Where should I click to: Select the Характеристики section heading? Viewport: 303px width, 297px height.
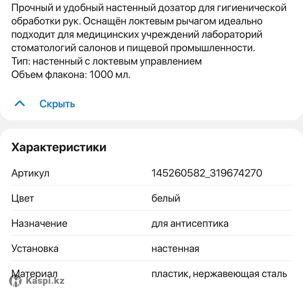click(59, 147)
